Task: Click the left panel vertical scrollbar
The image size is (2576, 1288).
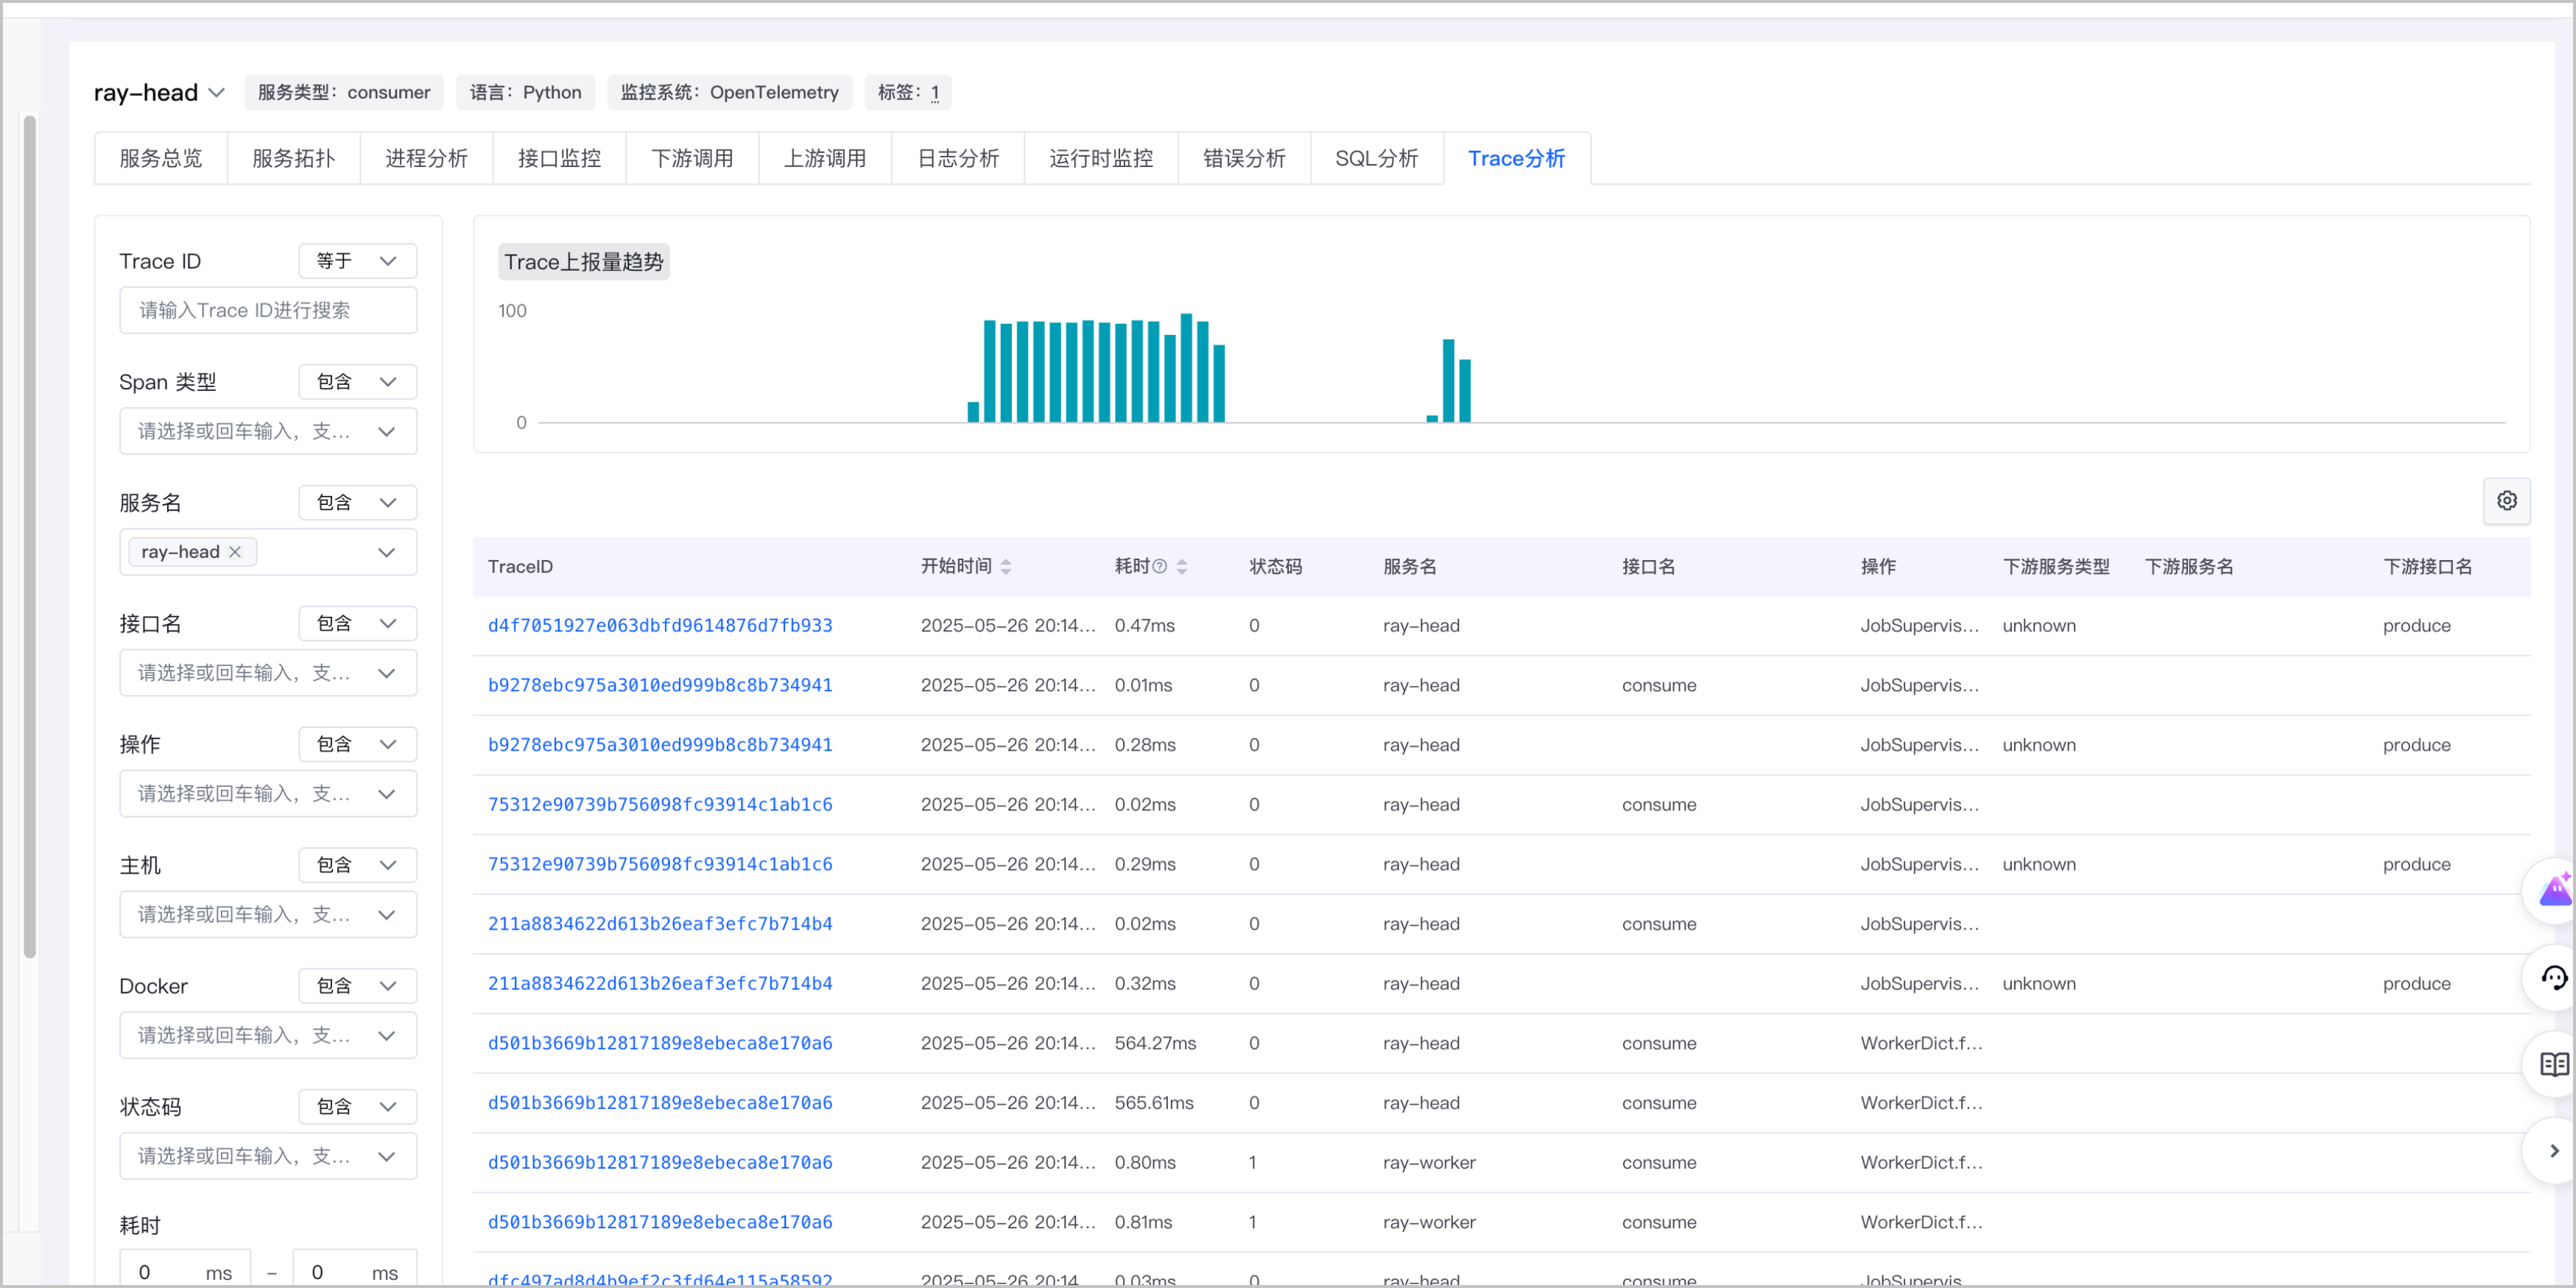Action: 30,537
